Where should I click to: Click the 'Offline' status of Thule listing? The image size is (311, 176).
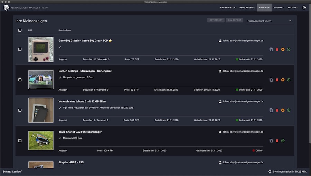257,151
